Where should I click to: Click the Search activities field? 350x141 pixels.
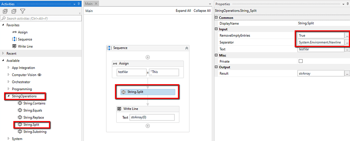point(40,19)
